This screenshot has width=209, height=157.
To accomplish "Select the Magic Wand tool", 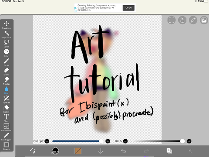I will (x=7, y=34).
